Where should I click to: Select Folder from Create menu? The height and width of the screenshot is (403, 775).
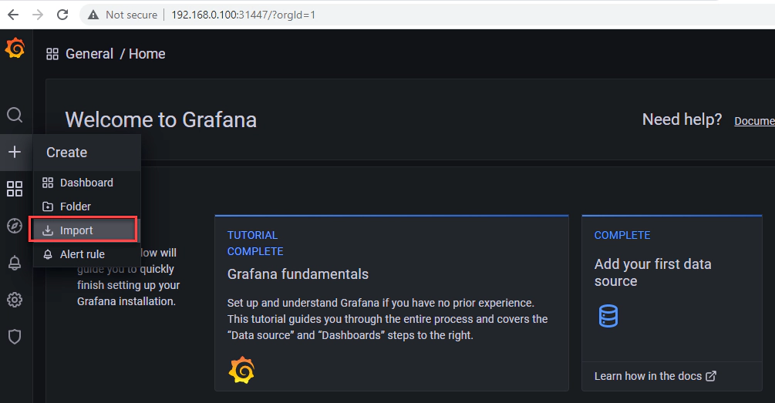87,207
